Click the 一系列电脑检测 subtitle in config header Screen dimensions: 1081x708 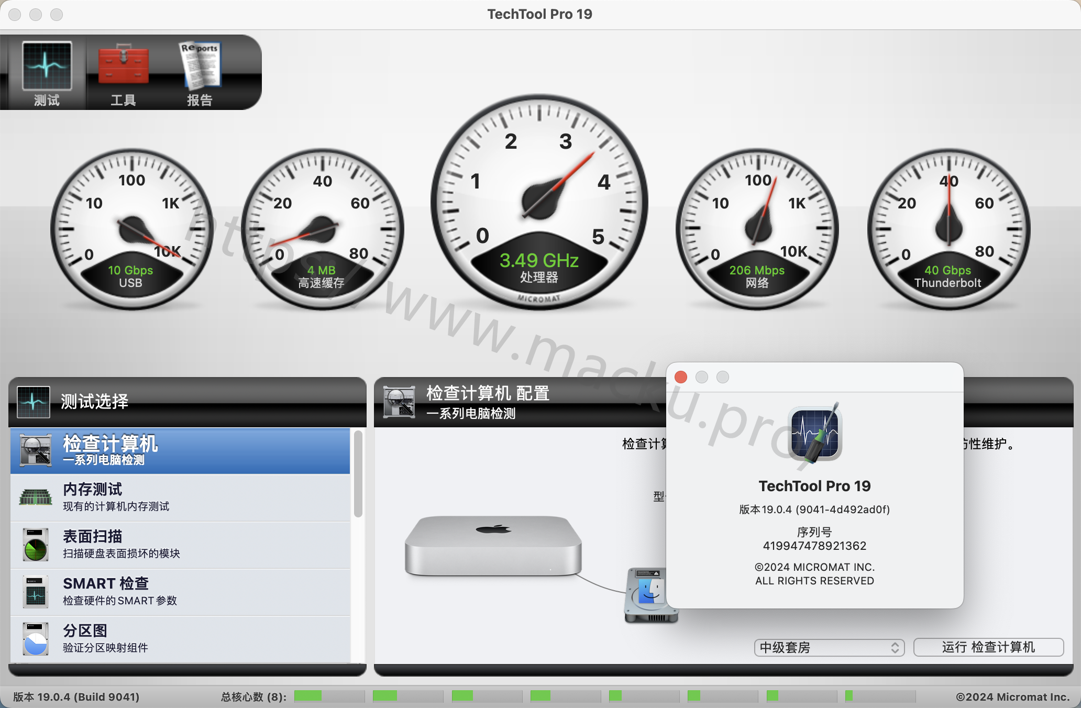coord(471,414)
